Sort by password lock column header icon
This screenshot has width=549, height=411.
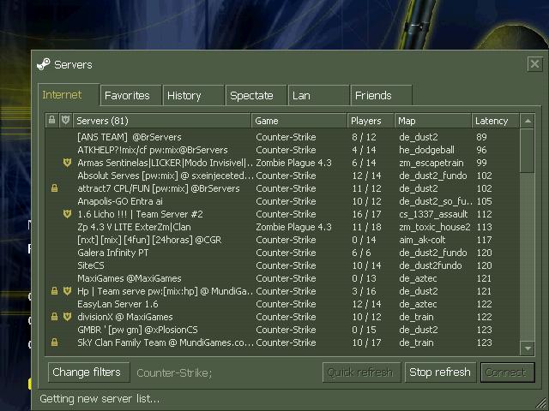[x=53, y=121]
